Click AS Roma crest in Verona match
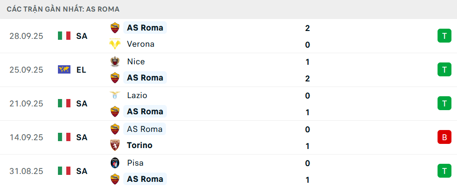This screenshot has height=186, width=457. click(x=114, y=28)
